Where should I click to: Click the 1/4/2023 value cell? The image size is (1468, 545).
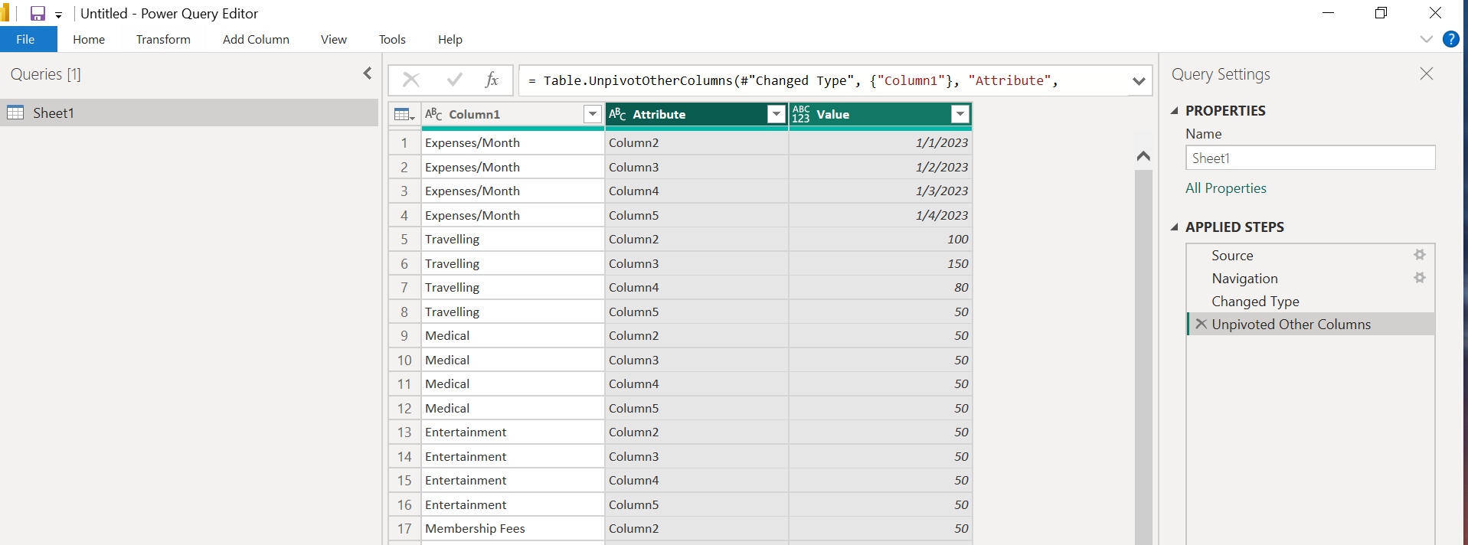coord(881,215)
